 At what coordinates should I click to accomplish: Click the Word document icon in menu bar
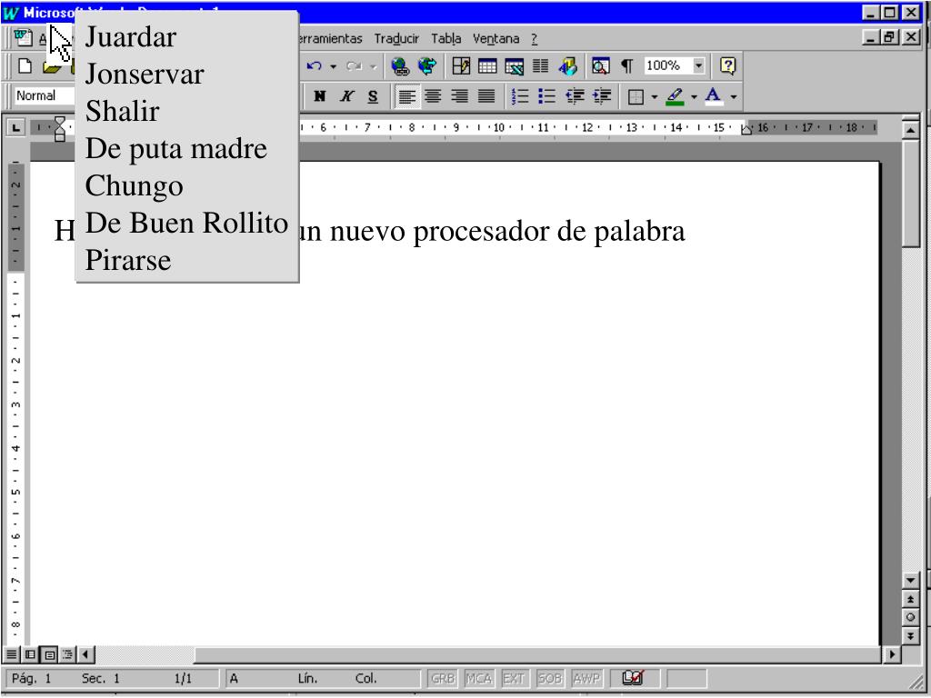(23, 38)
